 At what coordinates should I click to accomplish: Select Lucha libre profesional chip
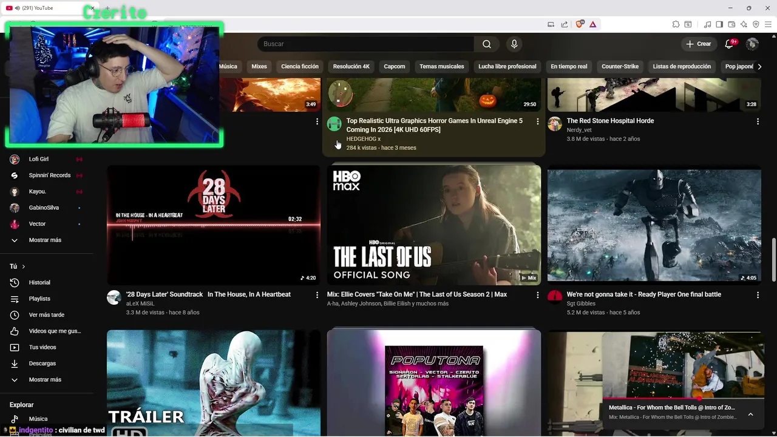tap(507, 66)
